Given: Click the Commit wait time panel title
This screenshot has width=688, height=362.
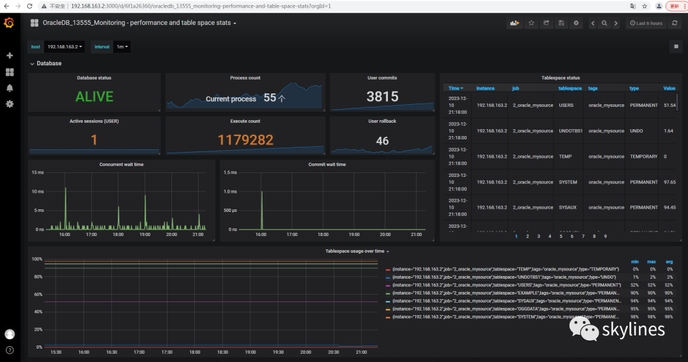Looking at the screenshot, I should (327, 164).
